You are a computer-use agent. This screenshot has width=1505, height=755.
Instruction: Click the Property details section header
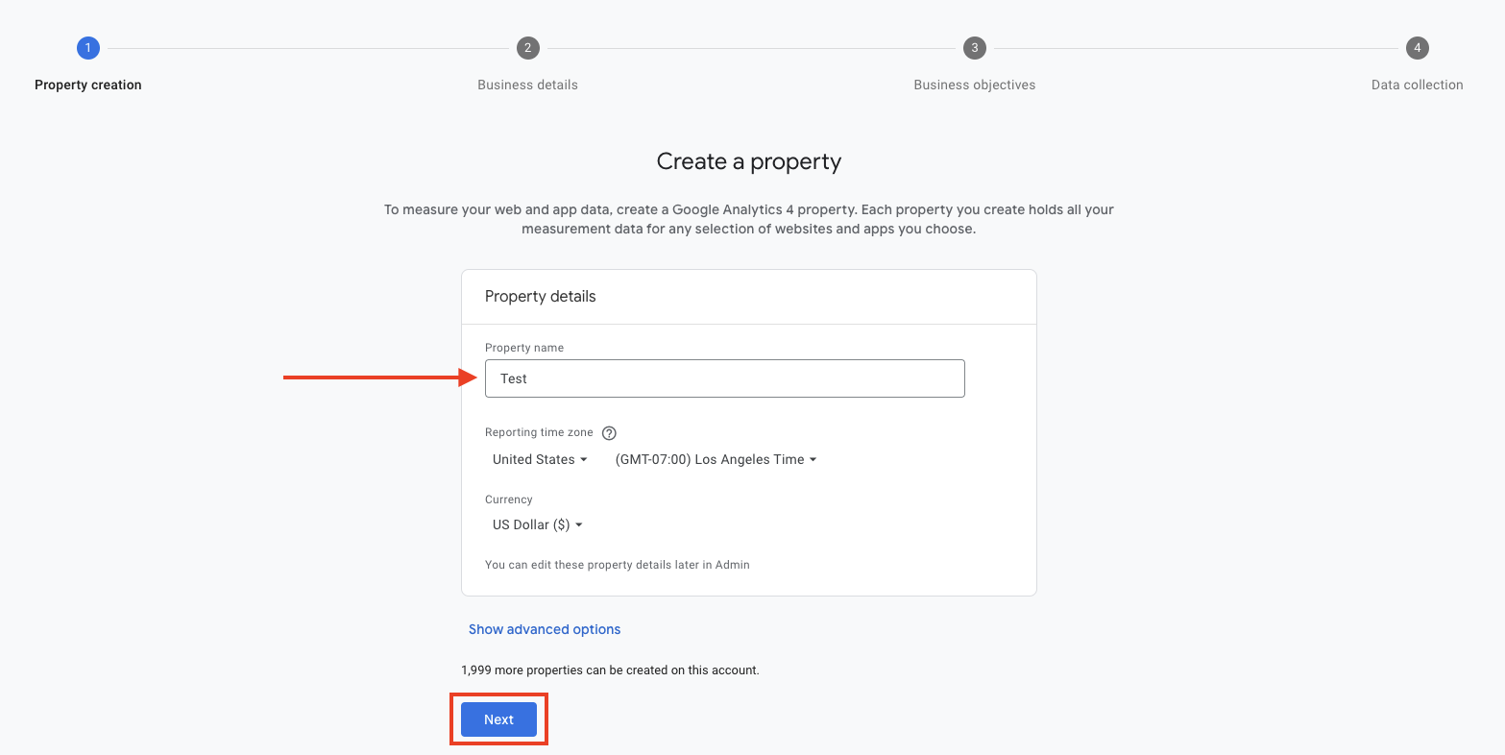tap(541, 297)
